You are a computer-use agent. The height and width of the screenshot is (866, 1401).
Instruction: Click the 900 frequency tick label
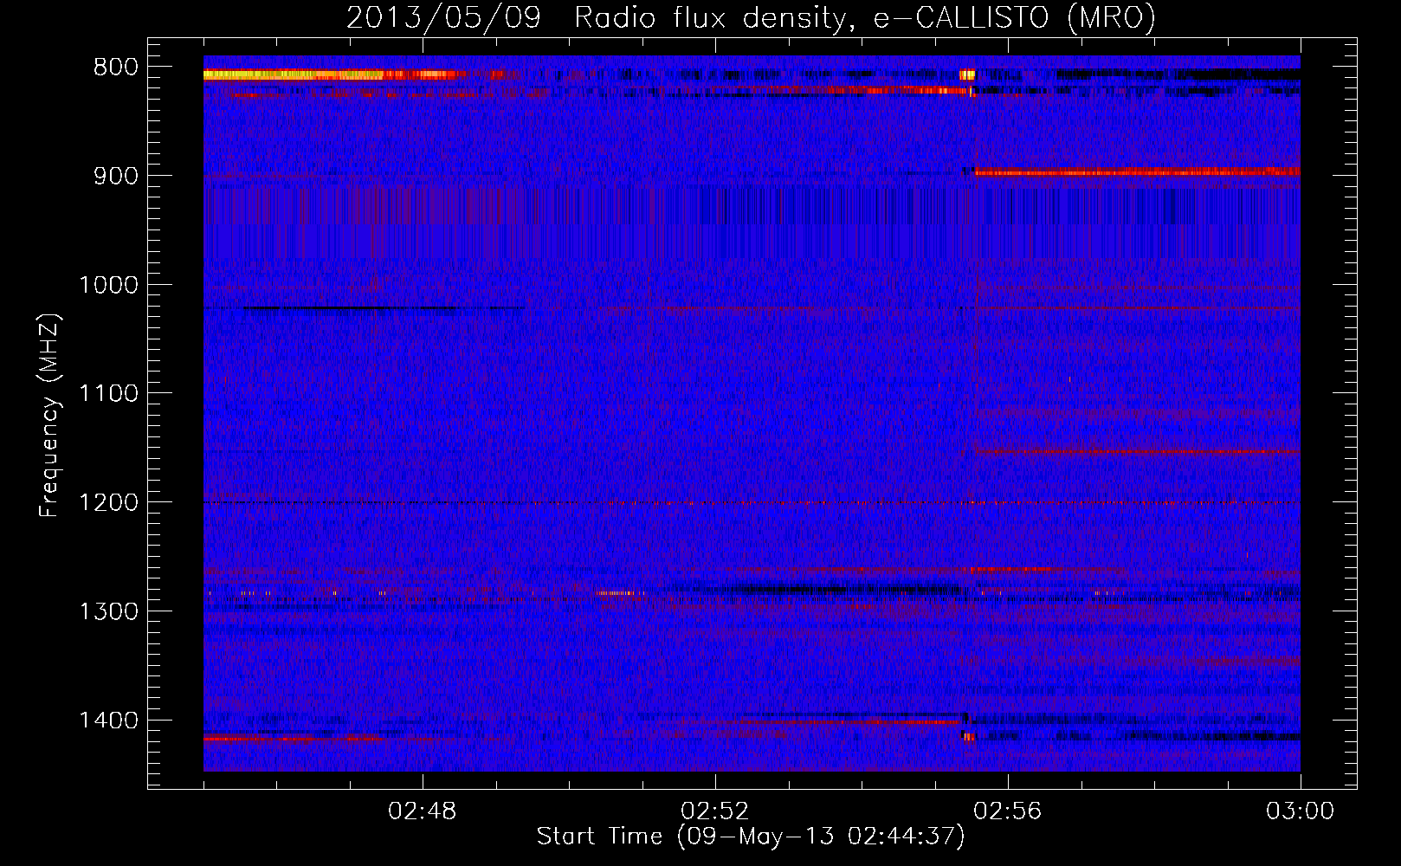[x=116, y=176]
